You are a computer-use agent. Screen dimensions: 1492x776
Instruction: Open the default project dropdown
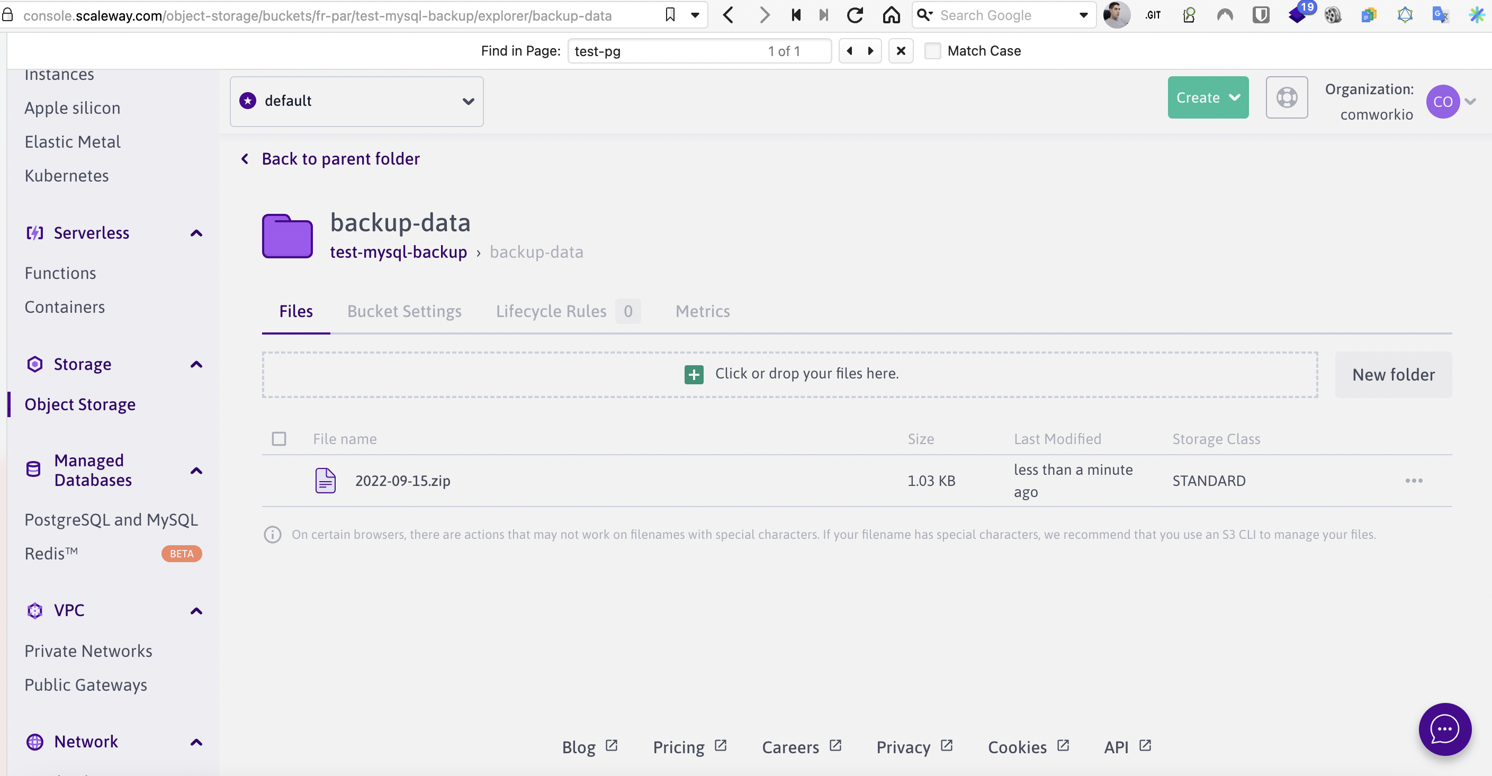(x=356, y=101)
